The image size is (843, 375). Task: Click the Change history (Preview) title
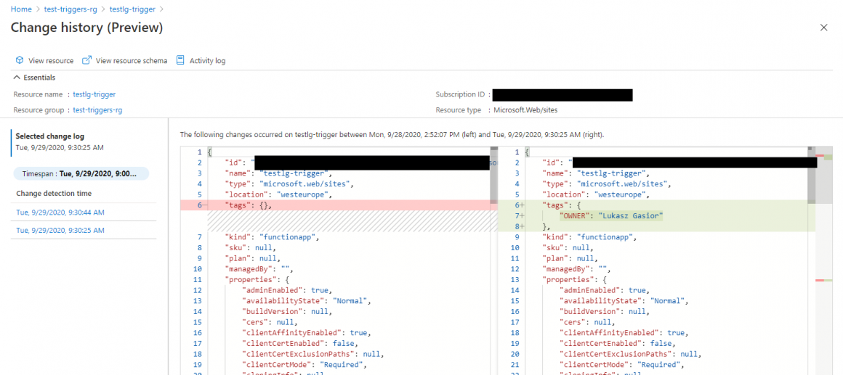tap(86, 28)
